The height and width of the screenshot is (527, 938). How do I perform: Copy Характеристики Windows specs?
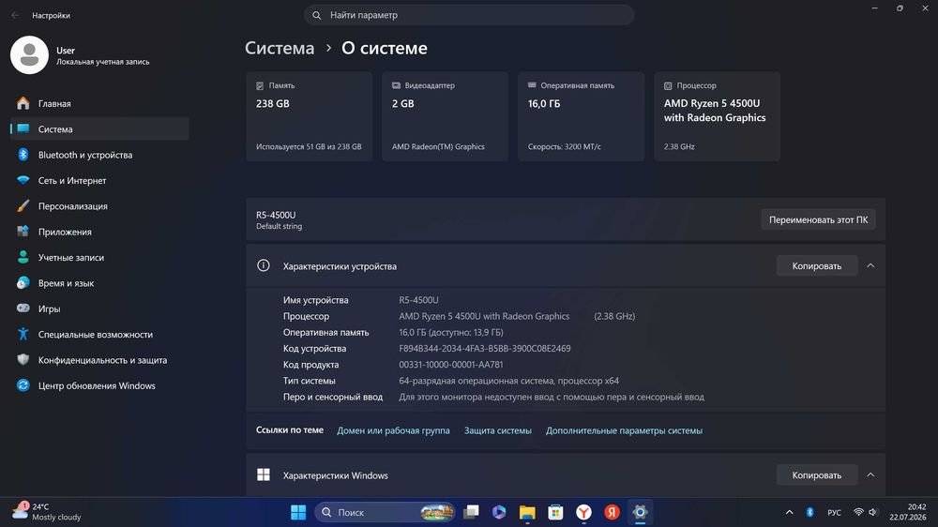click(817, 475)
